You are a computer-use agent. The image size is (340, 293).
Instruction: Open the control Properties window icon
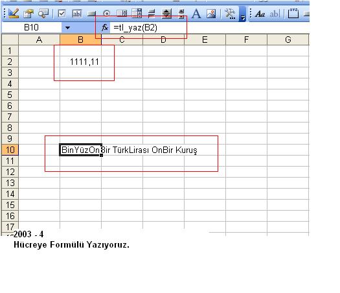tap(28, 14)
